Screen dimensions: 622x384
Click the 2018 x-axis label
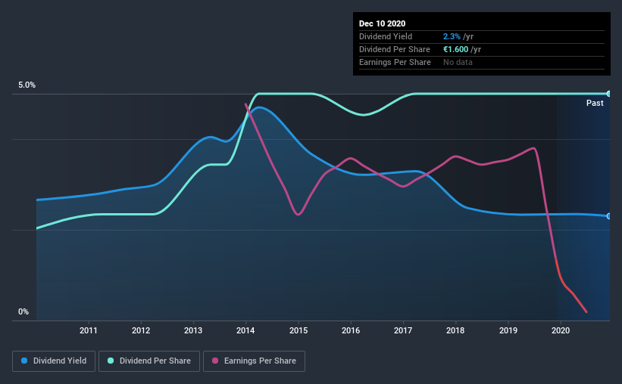coord(455,330)
